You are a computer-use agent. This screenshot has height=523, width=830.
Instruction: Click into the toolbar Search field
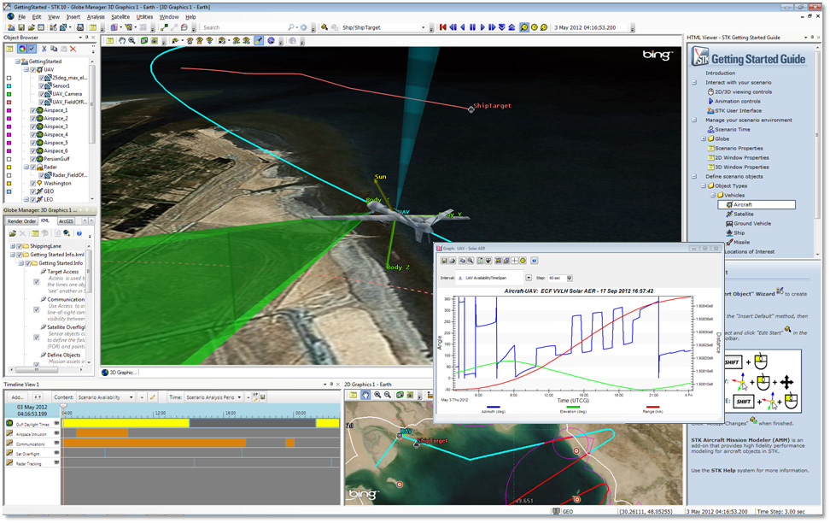point(243,27)
